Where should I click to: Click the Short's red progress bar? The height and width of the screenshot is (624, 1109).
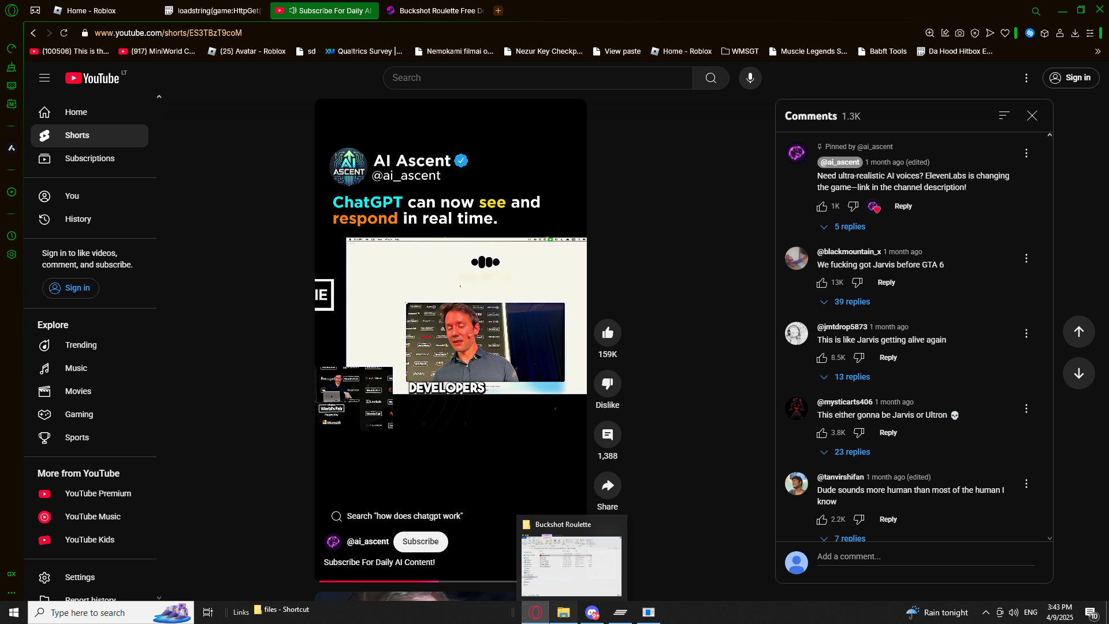[x=378, y=581]
